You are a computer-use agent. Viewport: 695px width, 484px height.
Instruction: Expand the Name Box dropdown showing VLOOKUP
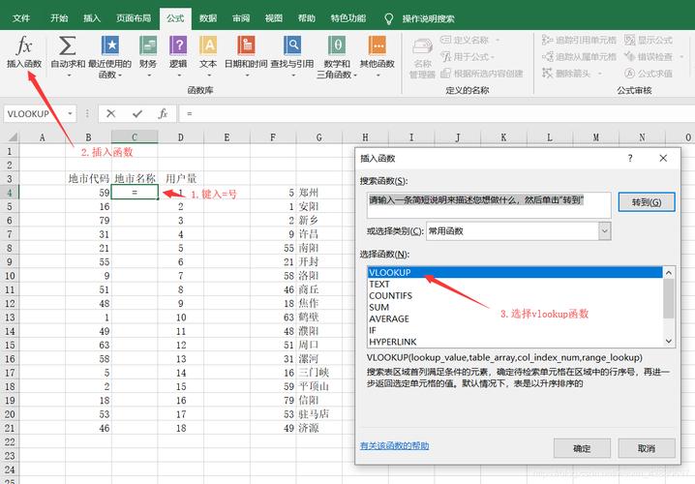[x=70, y=114]
